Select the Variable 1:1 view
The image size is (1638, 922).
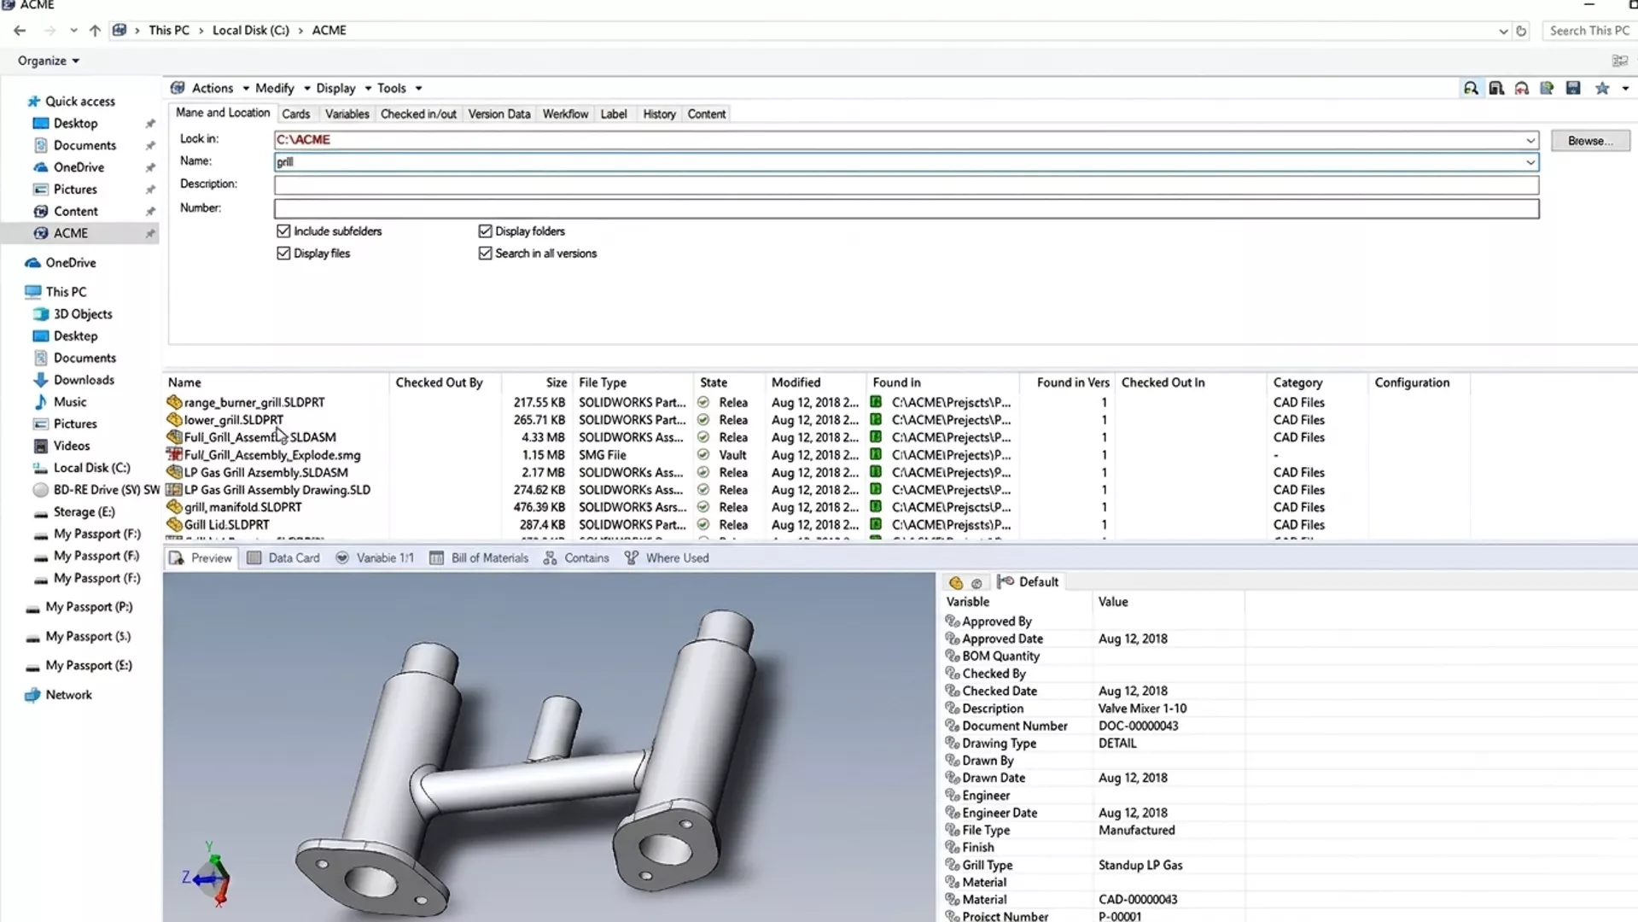tap(384, 557)
